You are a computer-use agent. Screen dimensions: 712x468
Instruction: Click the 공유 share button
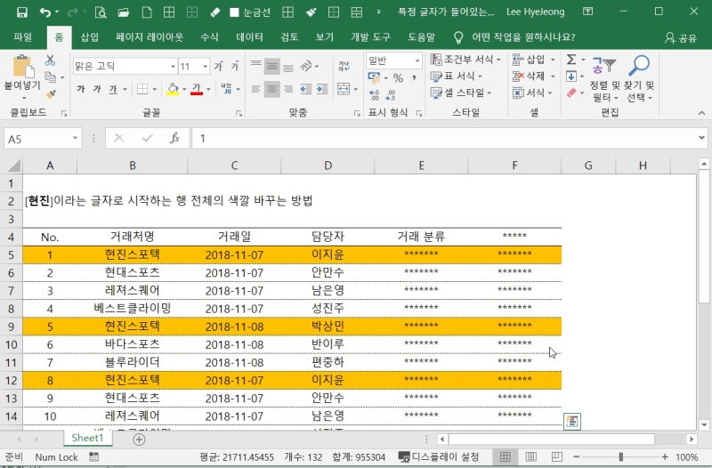(680, 37)
